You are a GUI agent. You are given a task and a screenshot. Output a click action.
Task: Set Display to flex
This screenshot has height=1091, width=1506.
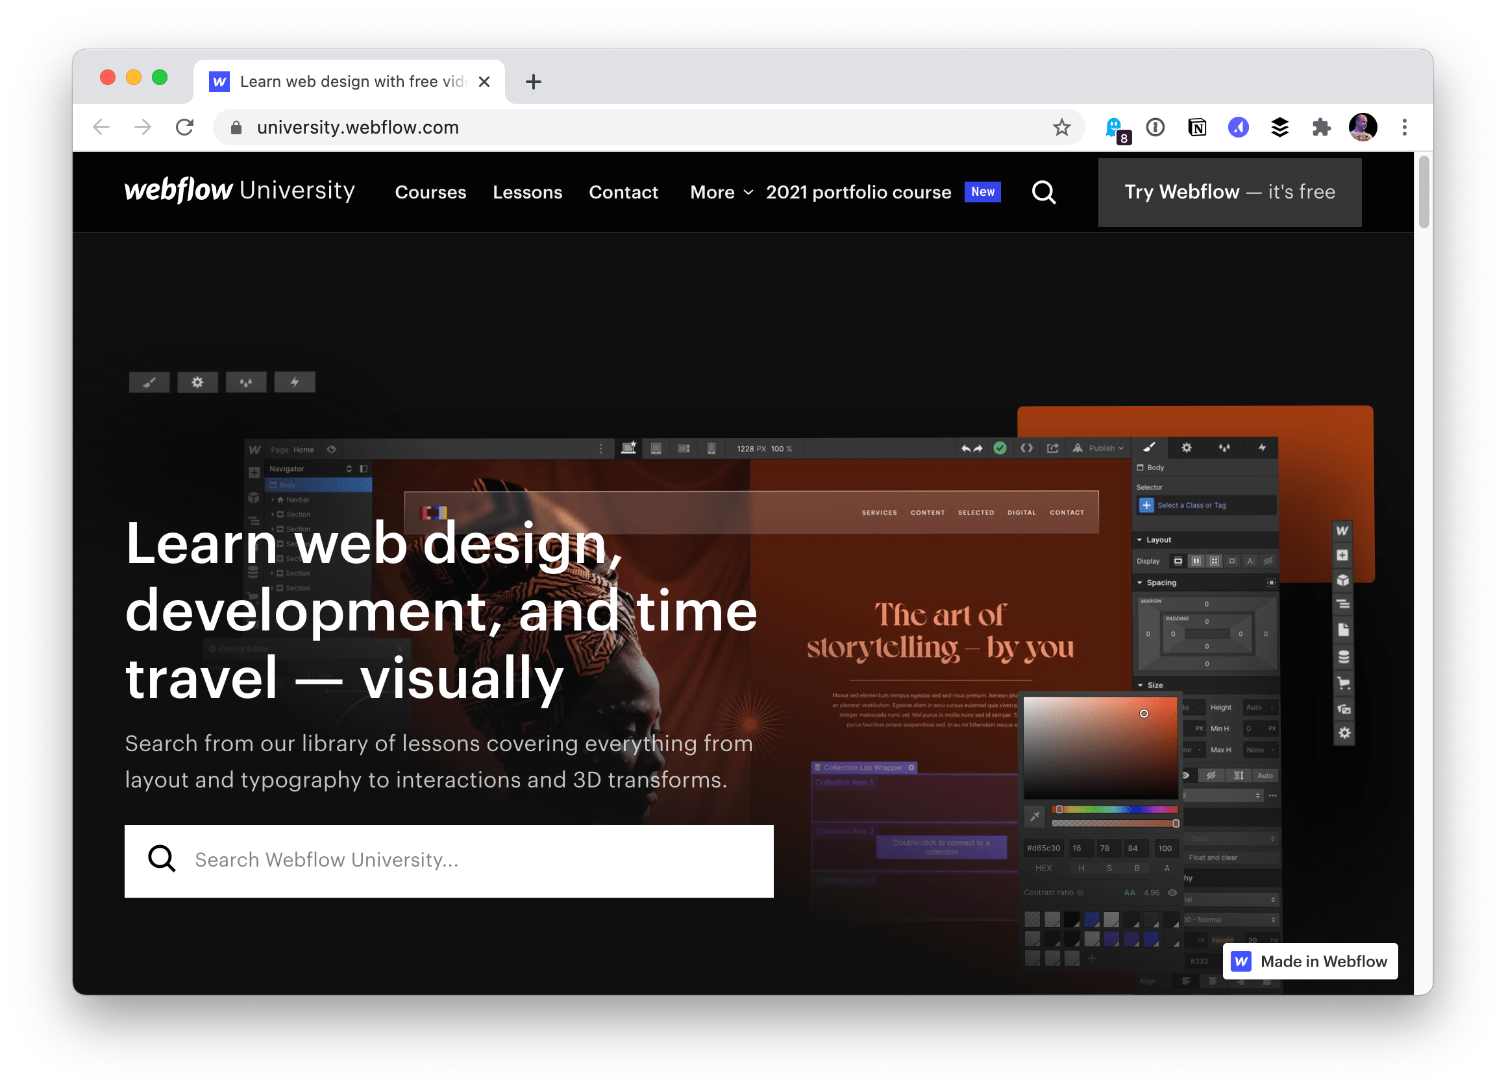(1195, 562)
